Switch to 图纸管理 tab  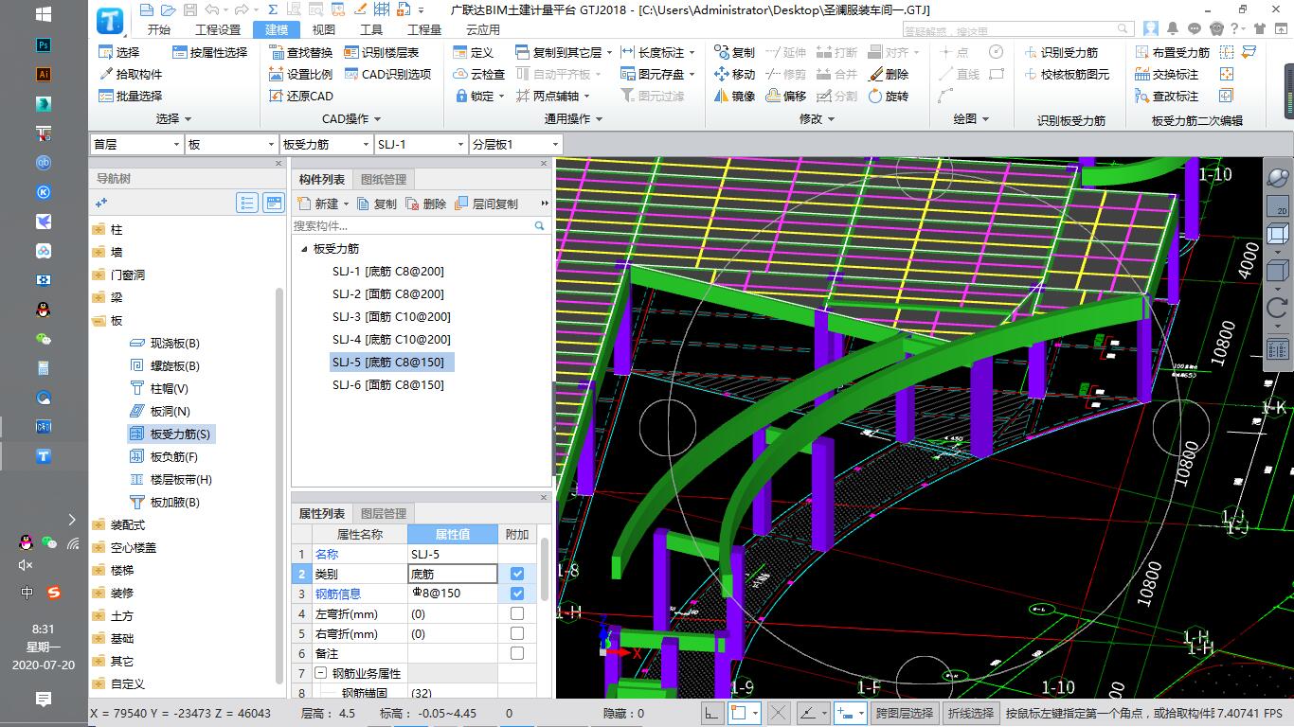point(384,179)
